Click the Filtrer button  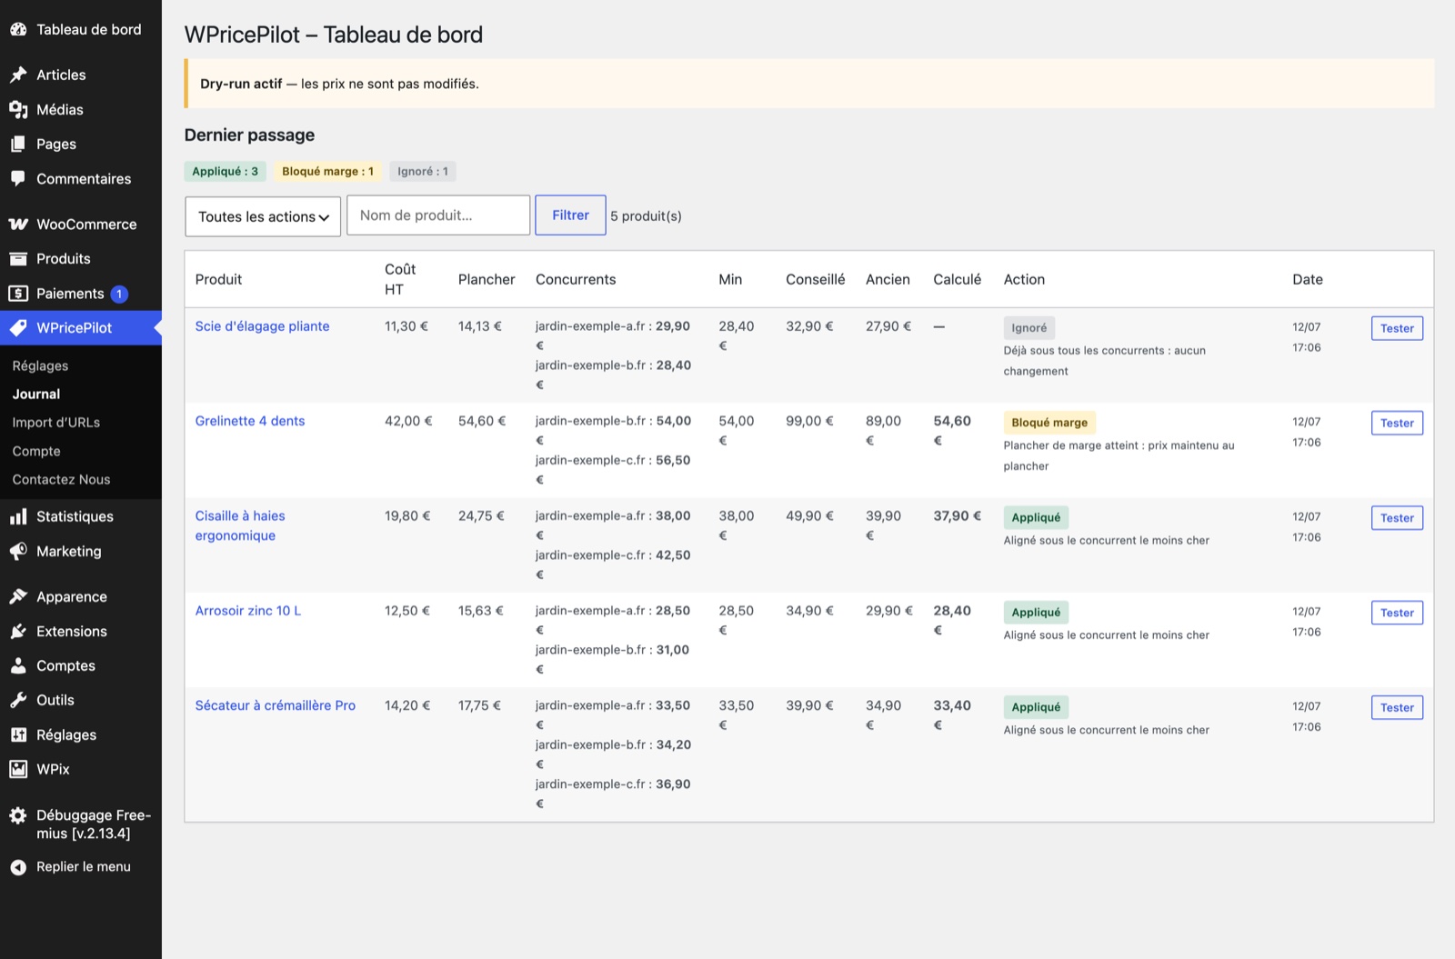coord(570,215)
